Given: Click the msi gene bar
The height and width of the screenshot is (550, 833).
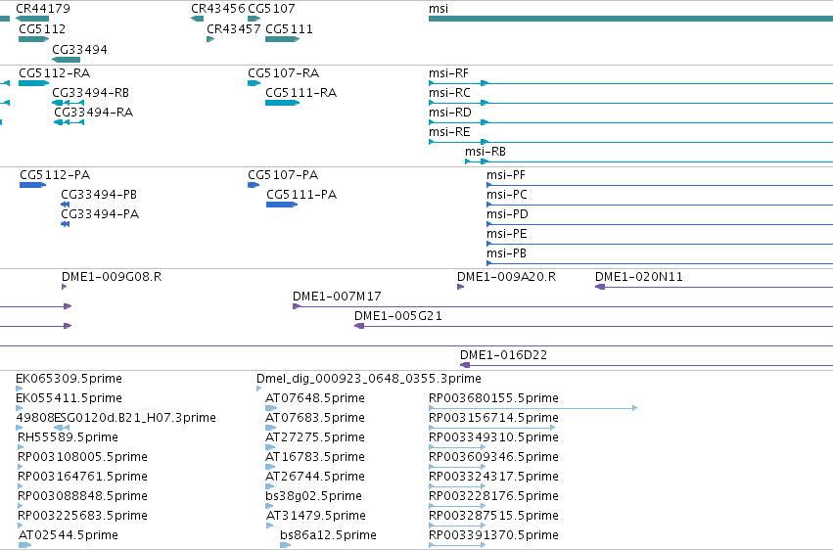Looking at the screenshot, I should click(x=630, y=19).
